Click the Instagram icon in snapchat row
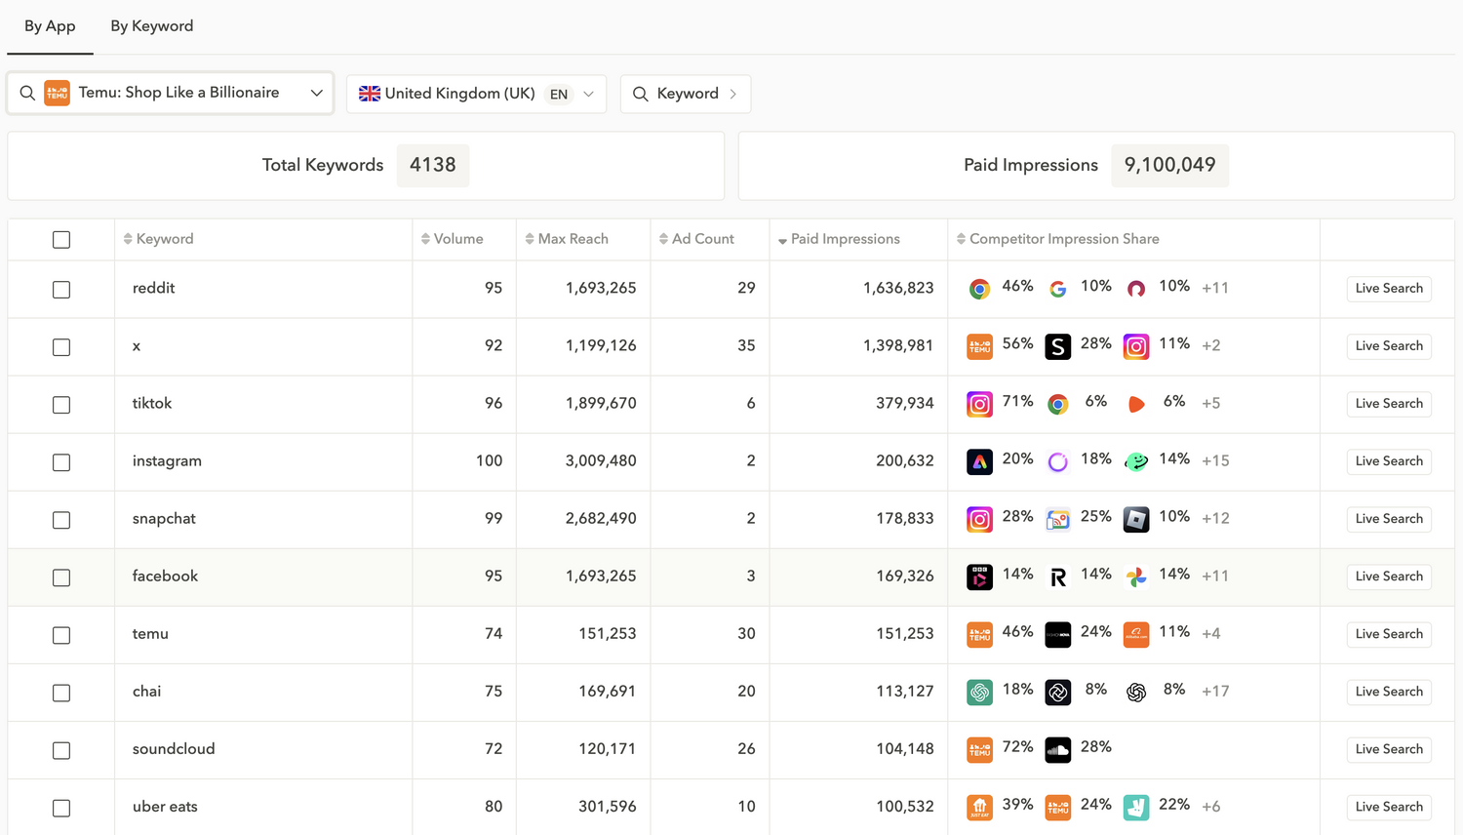Viewport: 1463px width, 835px height. click(979, 519)
